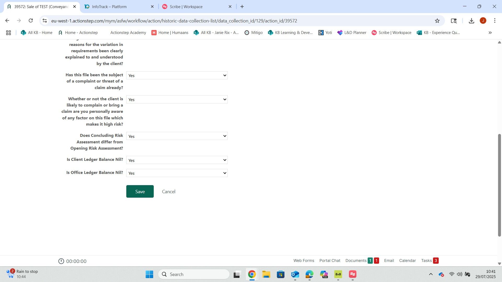Open the Client Ledger Balance Nil dropdown
This screenshot has width=502, height=282.
(x=177, y=160)
